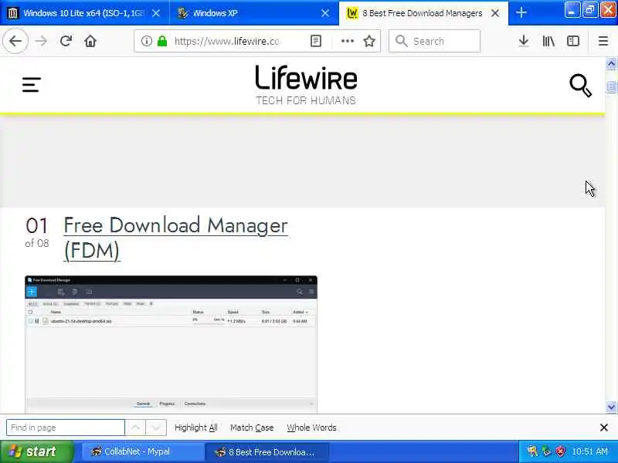
Task: Open the browser home page
Action: click(x=90, y=41)
